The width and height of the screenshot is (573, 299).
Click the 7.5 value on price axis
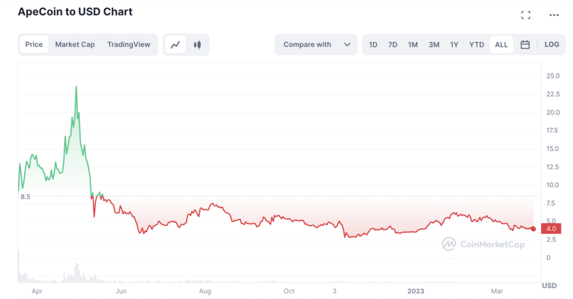[551, 204]
